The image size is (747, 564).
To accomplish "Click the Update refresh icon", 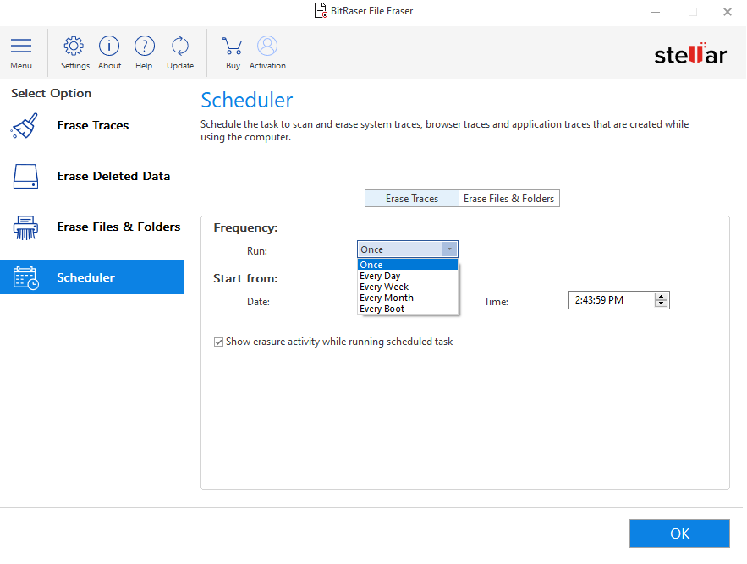I will (180, 47).
